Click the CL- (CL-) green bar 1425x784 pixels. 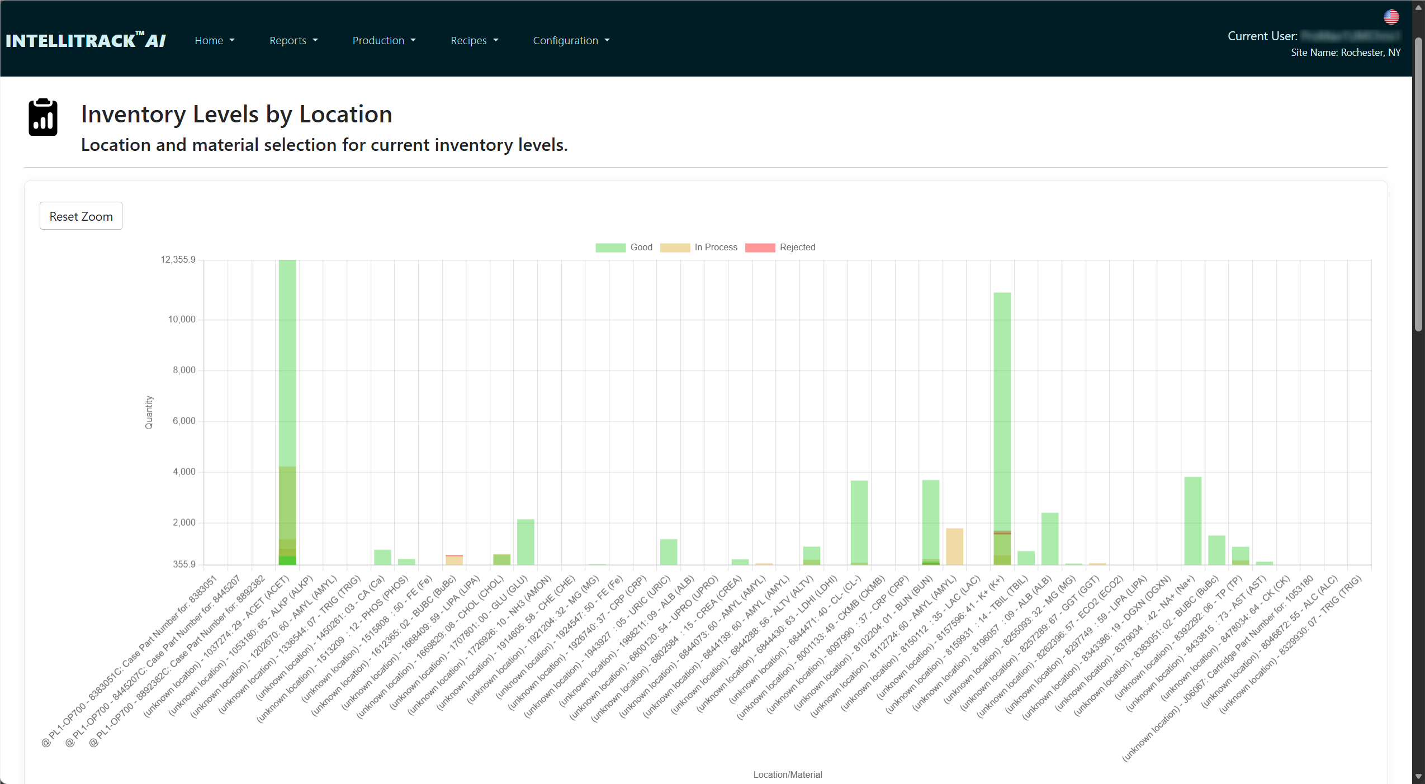[859, 522]
